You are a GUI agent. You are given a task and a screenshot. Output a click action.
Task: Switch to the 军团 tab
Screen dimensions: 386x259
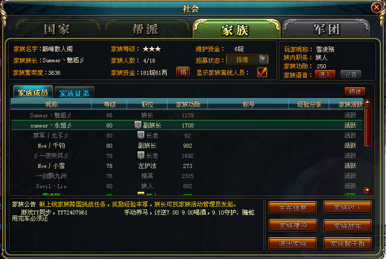click(x=326, y=29)
